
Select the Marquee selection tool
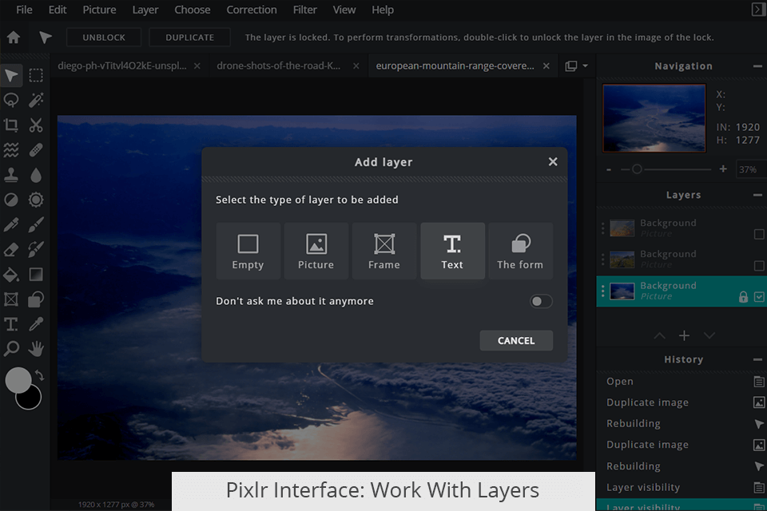point(36,76)
